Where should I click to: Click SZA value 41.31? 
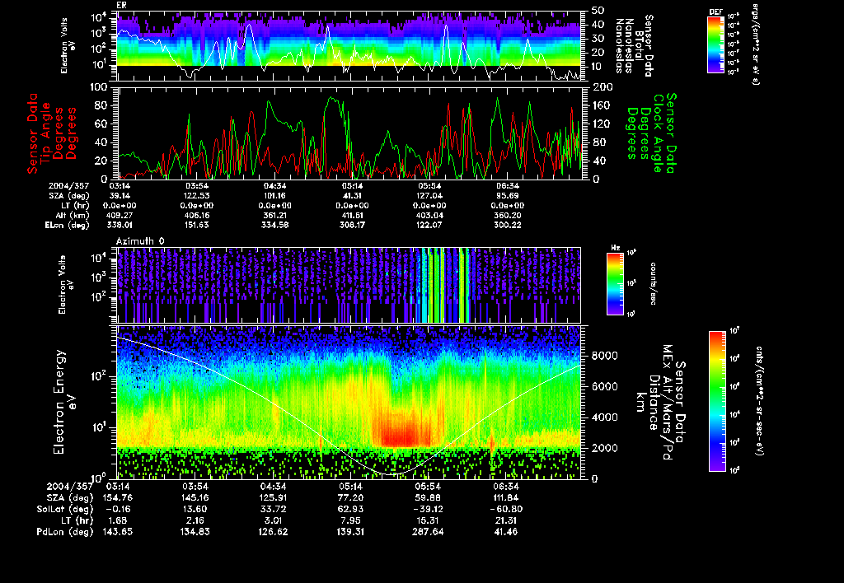pos(351,196)
